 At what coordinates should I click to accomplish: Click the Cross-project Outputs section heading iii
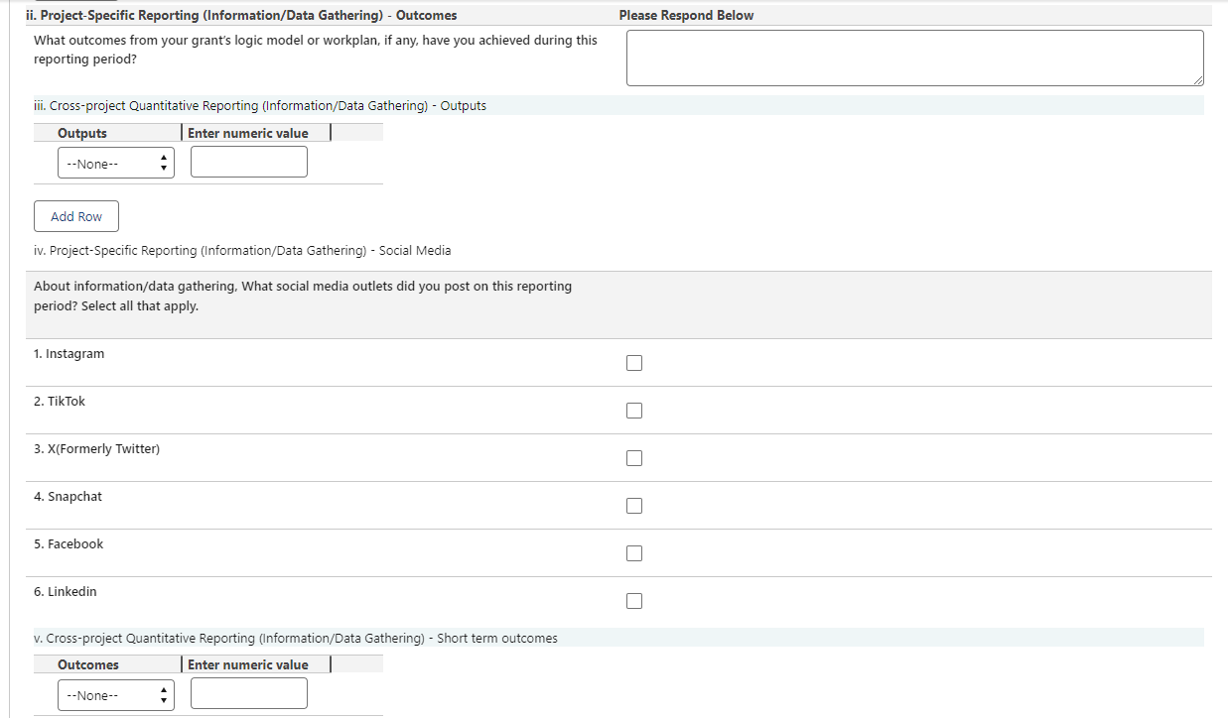[260, 105]
